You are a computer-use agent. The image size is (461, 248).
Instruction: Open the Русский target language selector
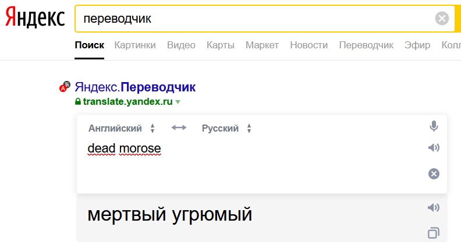(x=226, y=128)
